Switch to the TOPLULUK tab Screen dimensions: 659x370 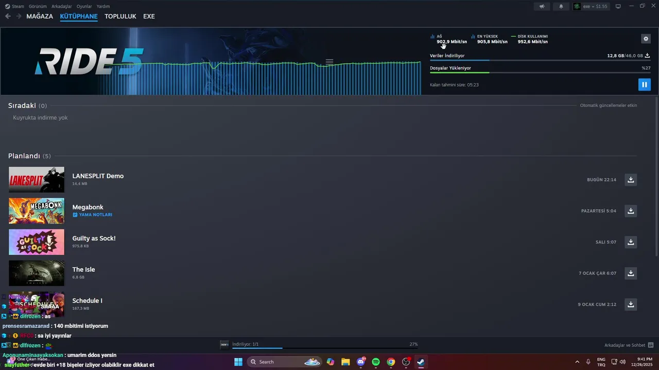(120, 16)
